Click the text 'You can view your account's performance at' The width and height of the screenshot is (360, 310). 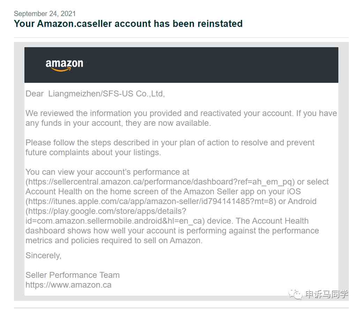pos(107,172)
